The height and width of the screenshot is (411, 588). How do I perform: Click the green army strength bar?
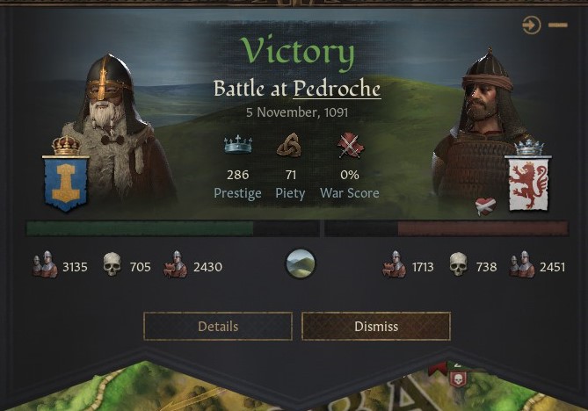(140, 228)
